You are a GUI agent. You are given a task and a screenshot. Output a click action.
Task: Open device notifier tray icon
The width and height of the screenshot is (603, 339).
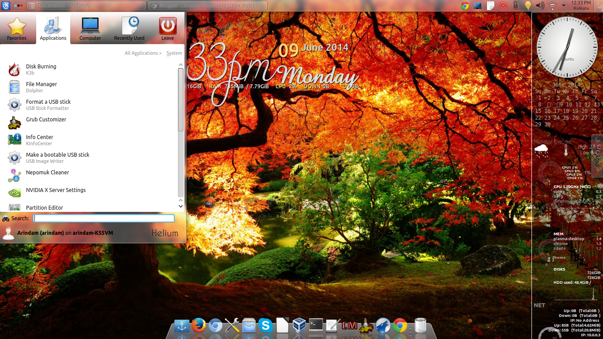pos(478,6)
